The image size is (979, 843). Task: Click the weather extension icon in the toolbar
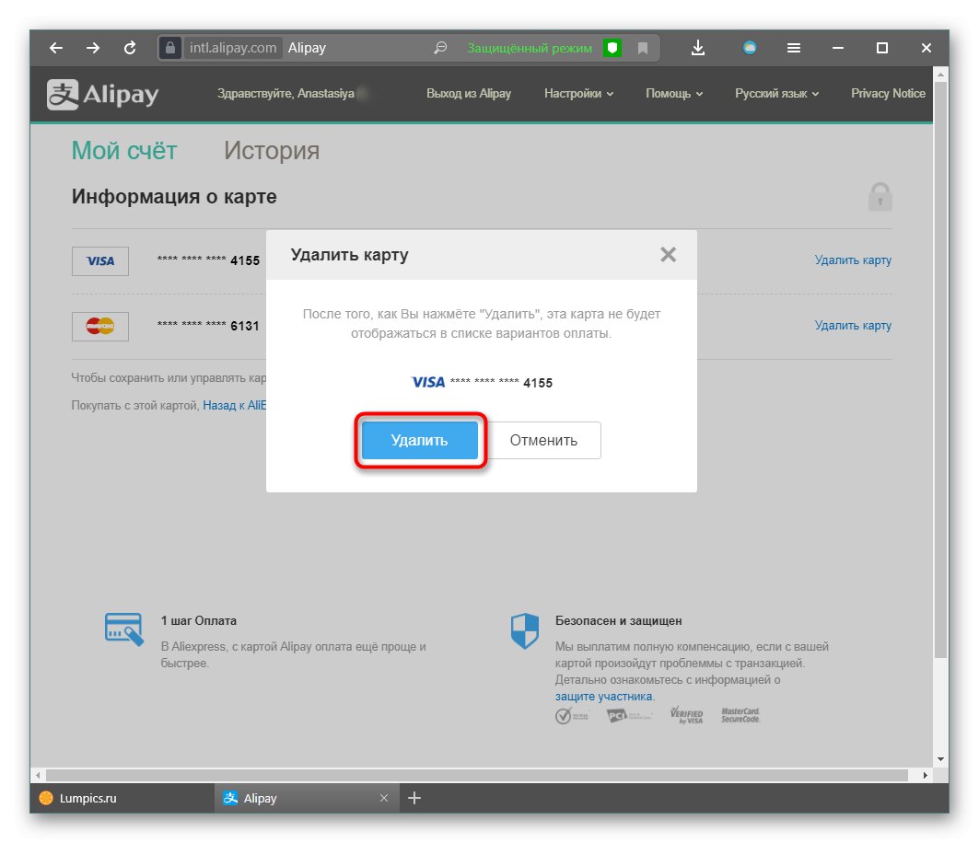[x=750, y=48]
